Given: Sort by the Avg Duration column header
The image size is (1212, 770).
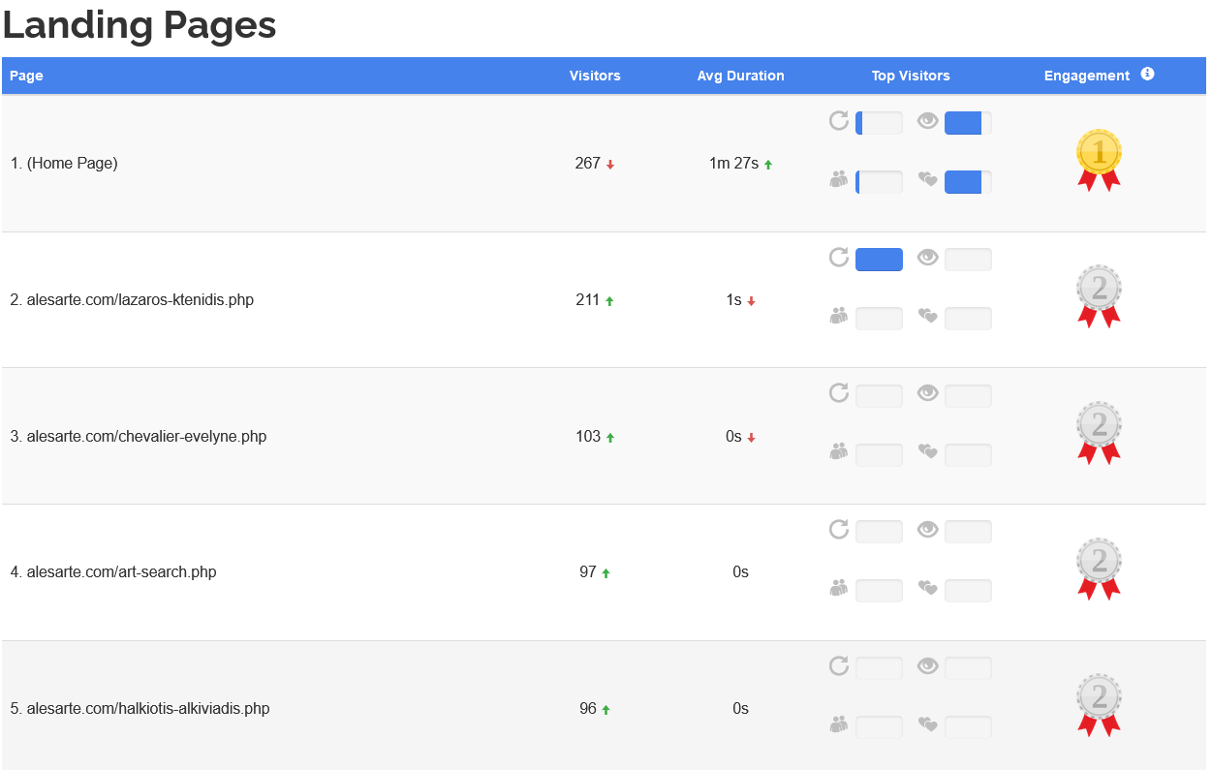Looking at the screenshot, I should [x=740, y=76].
